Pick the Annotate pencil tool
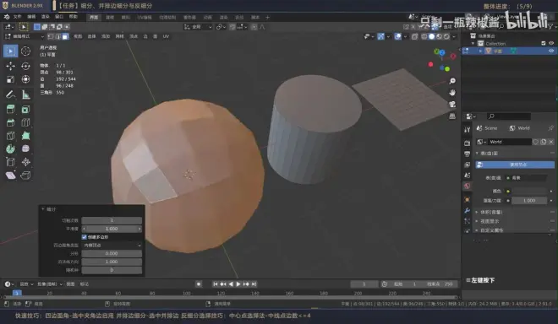Viewport: 558px width, 324px height. (x=11, y=94)
